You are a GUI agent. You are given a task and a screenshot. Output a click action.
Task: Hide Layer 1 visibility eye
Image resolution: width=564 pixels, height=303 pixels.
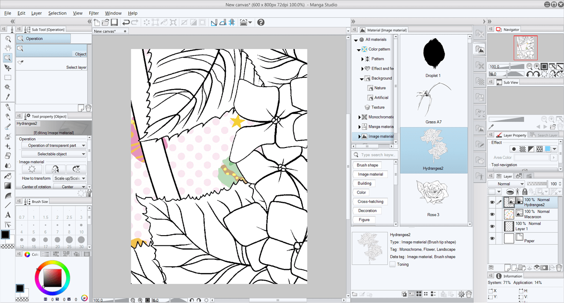click(492, 226)
